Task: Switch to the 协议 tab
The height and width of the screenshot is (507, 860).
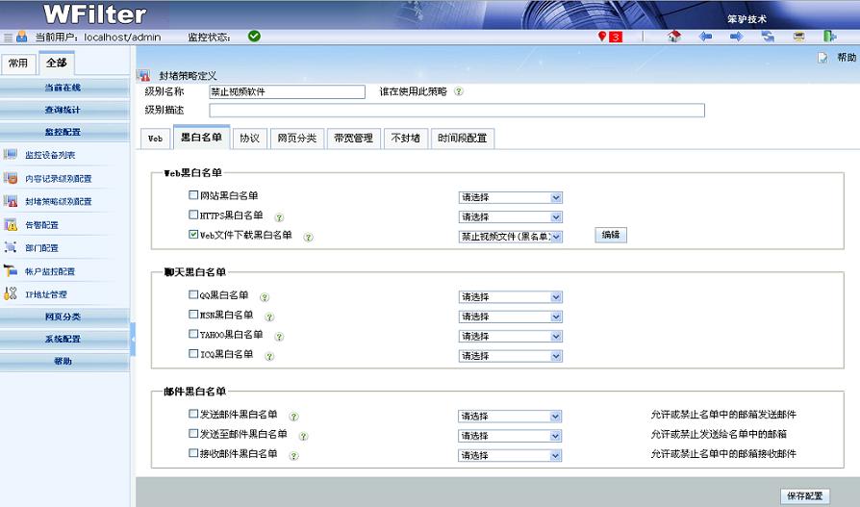Action: pos(249,139)
